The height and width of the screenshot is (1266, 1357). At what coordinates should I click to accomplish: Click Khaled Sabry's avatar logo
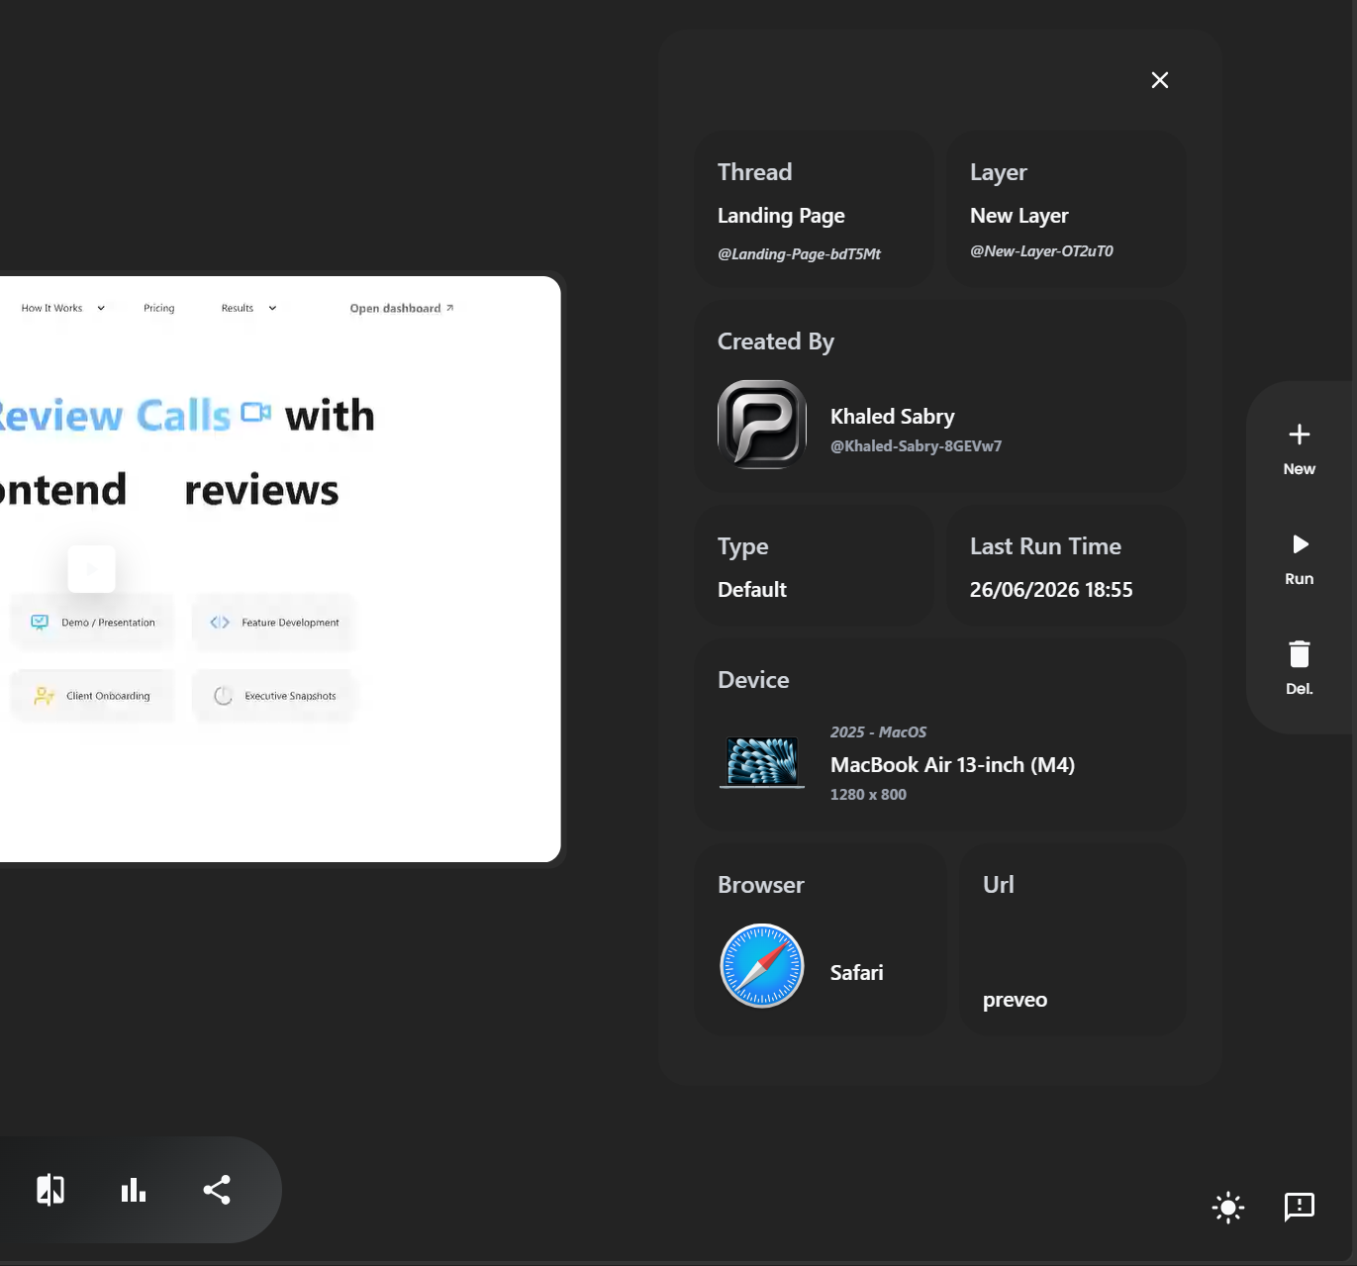762,425
